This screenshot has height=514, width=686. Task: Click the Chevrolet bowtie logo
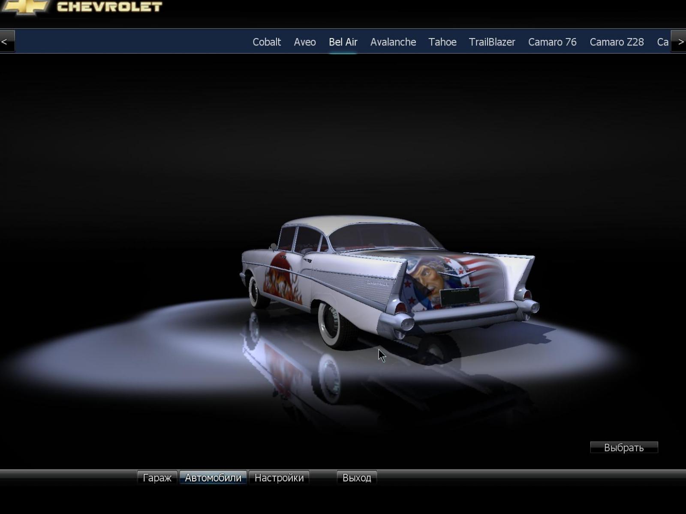[x=26, y=6]
